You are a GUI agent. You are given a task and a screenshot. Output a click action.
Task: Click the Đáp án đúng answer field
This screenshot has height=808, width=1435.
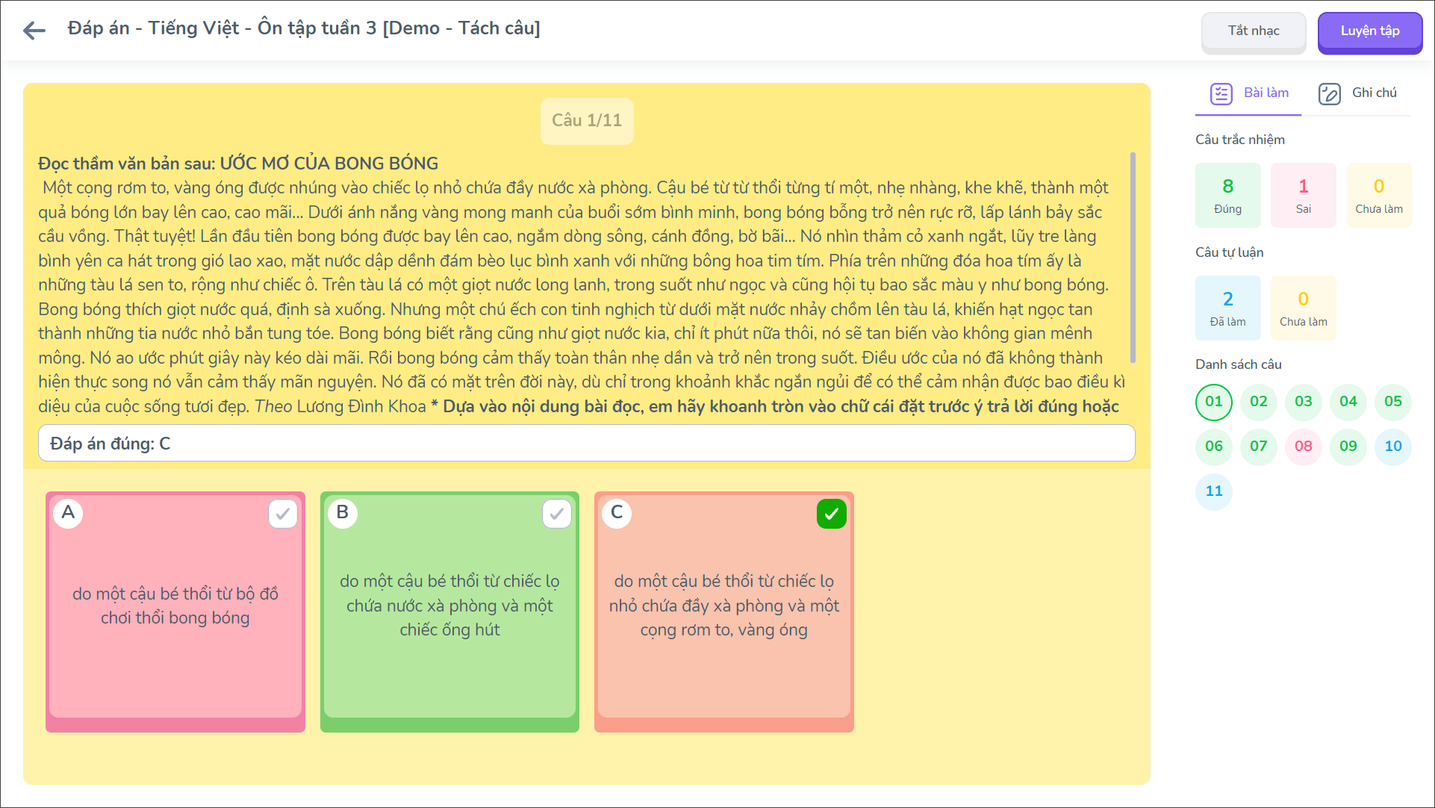pos(586,444)
